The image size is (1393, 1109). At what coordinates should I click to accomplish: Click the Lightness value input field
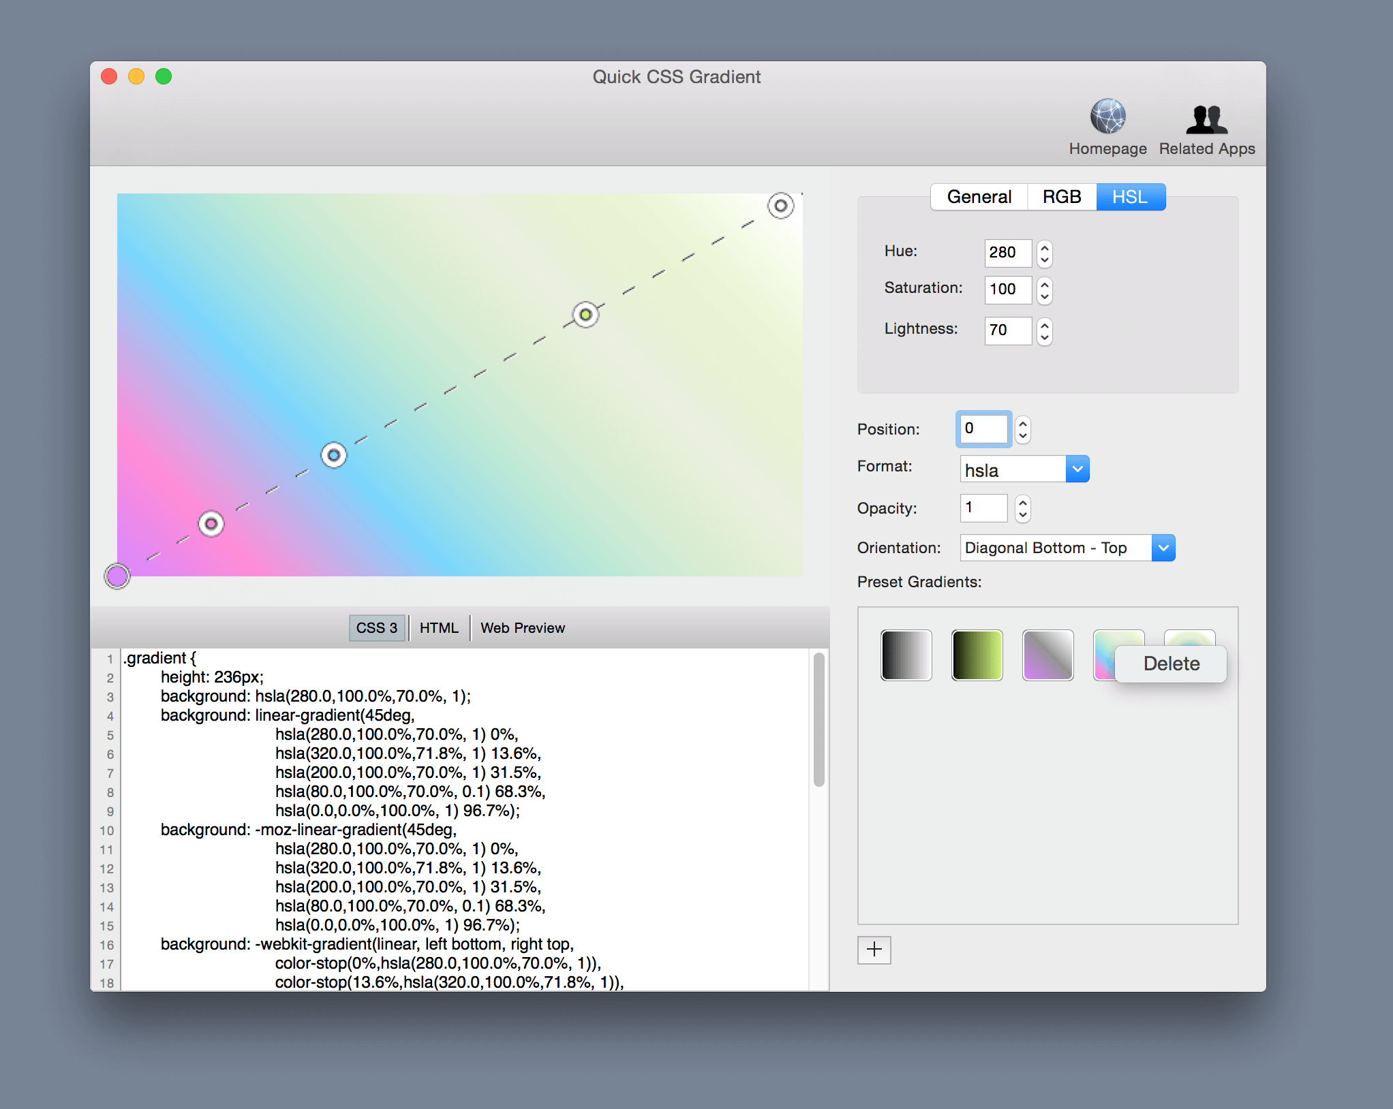coord(1001,329)
